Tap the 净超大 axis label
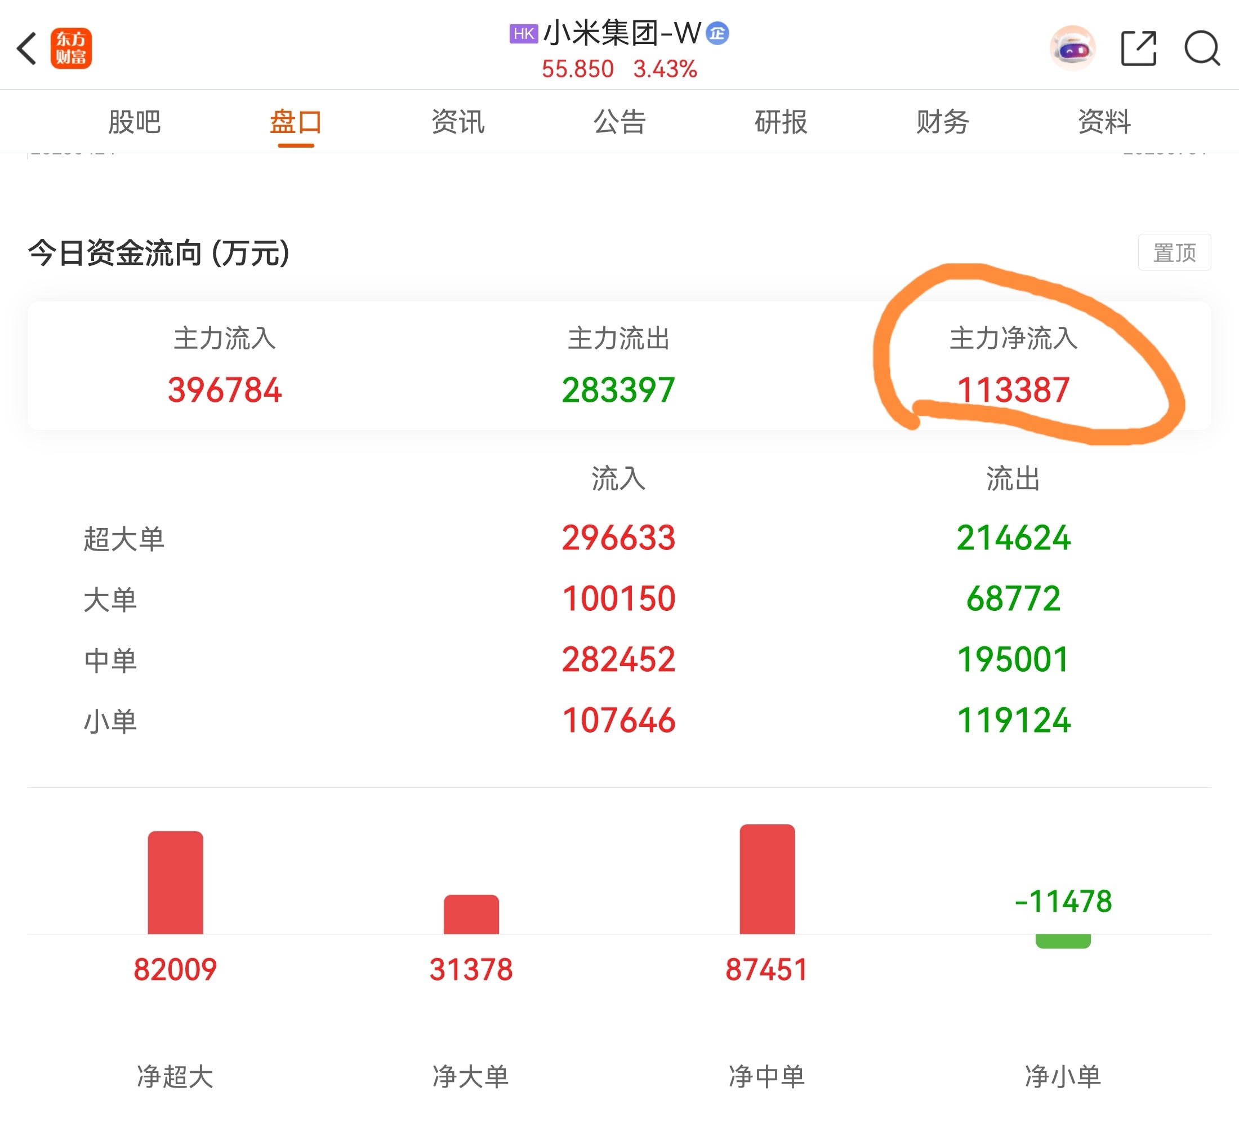Screen dimensions: 1239x1136 (175, 1076)
